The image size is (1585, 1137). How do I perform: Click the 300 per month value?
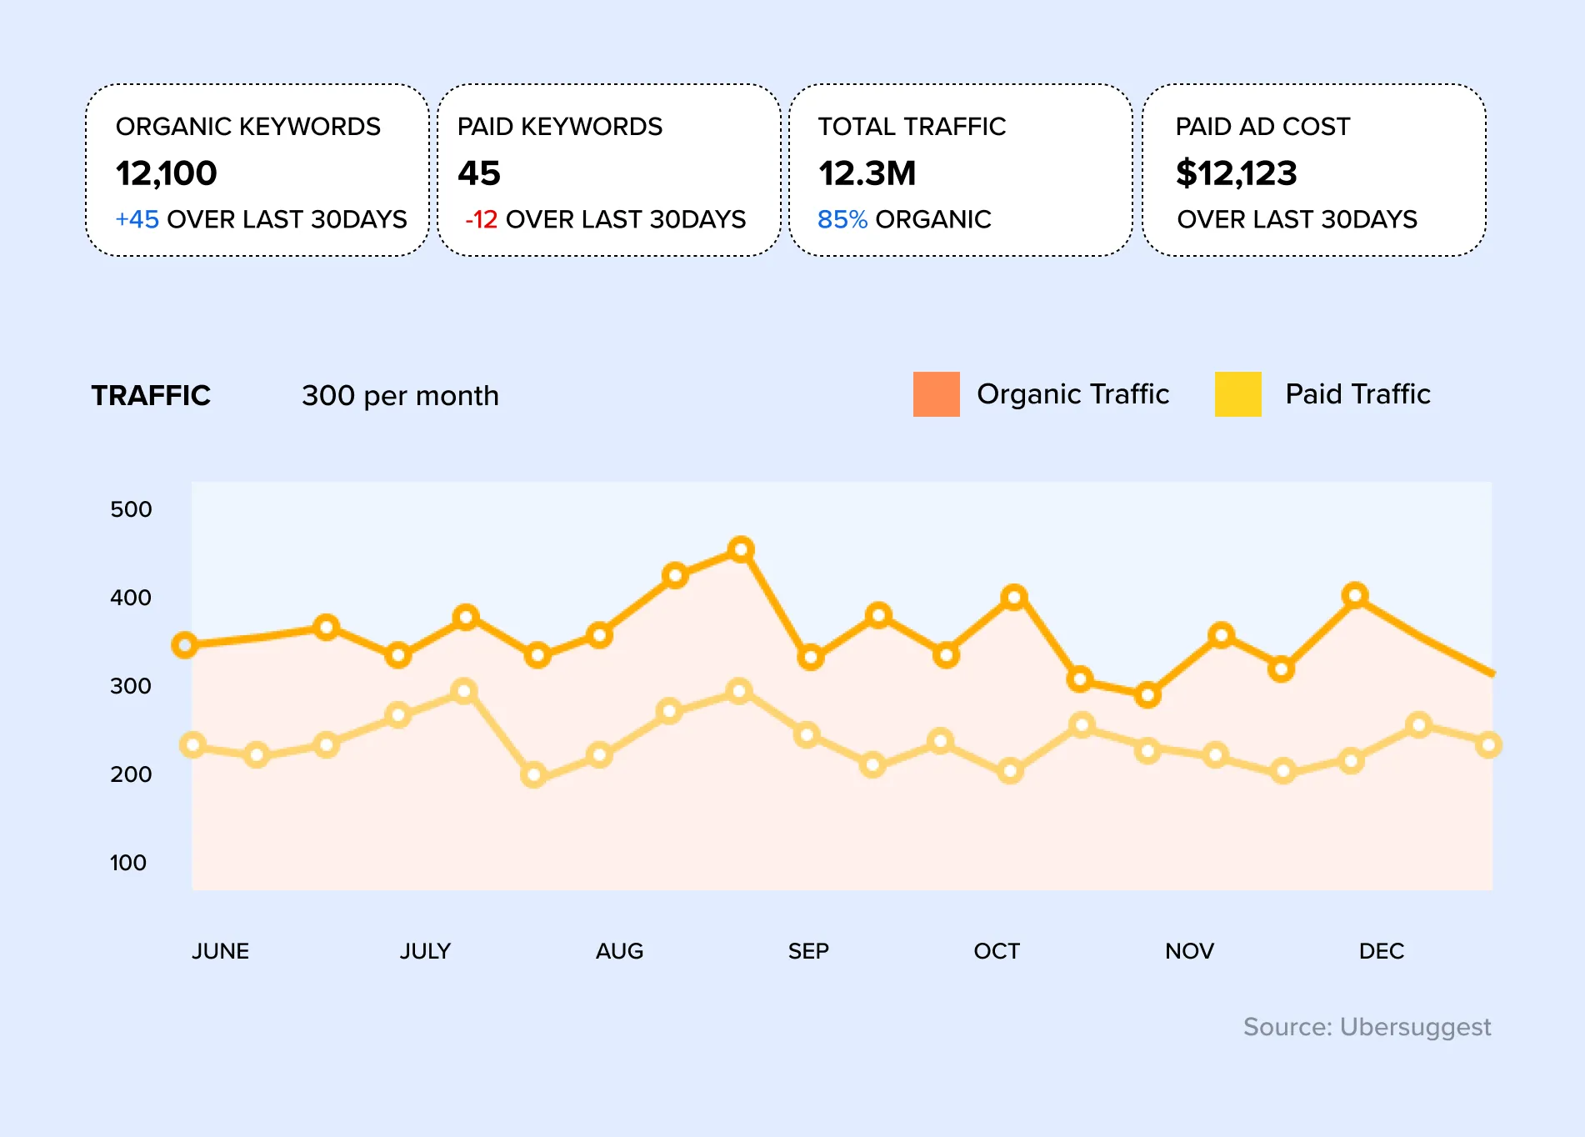click(400, 395)
